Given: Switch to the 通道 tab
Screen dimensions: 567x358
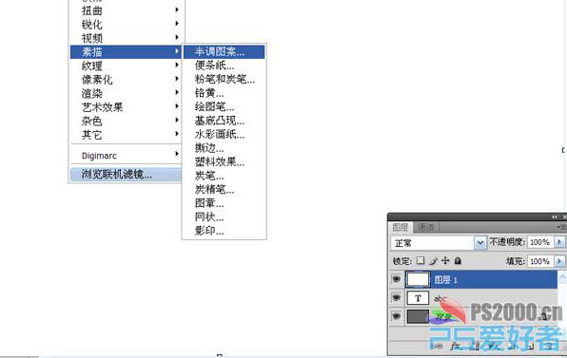Looking at the screenshot, I should coord(425,227).
